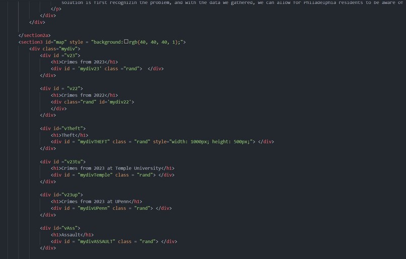
Task: Click the div class="mydiv" line
Action: tap(54, 49)
